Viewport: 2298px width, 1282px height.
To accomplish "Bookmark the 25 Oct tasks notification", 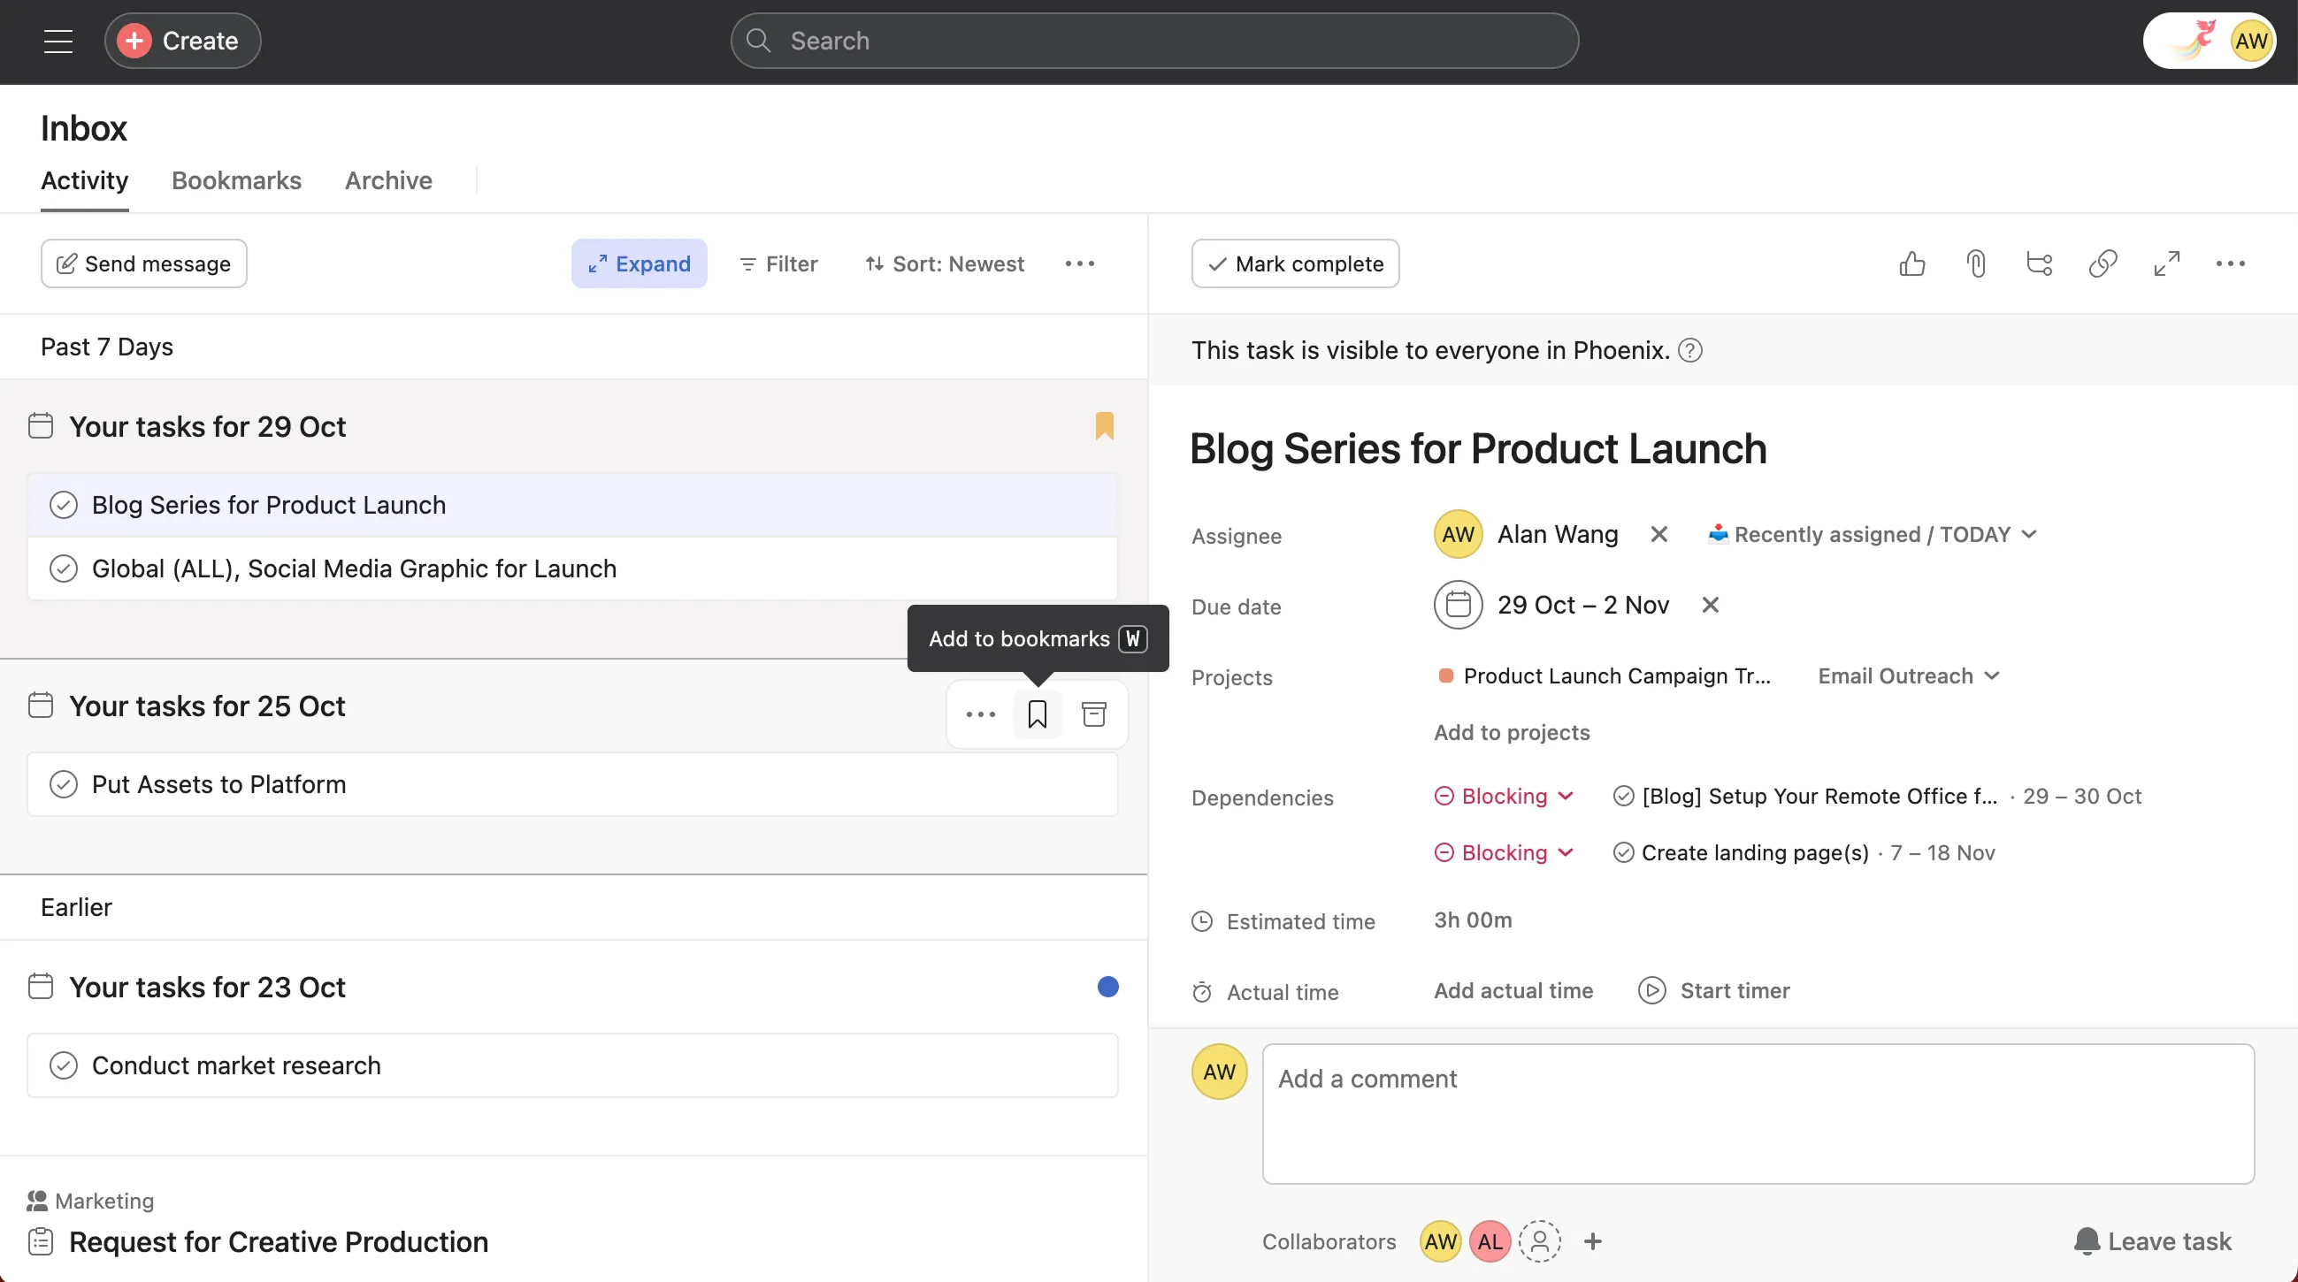I will [1037, 714].
